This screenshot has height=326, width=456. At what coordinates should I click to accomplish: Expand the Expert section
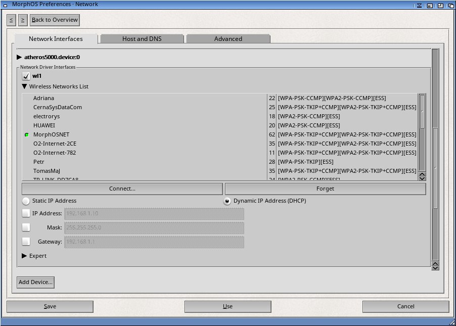[x=24, y=256]
